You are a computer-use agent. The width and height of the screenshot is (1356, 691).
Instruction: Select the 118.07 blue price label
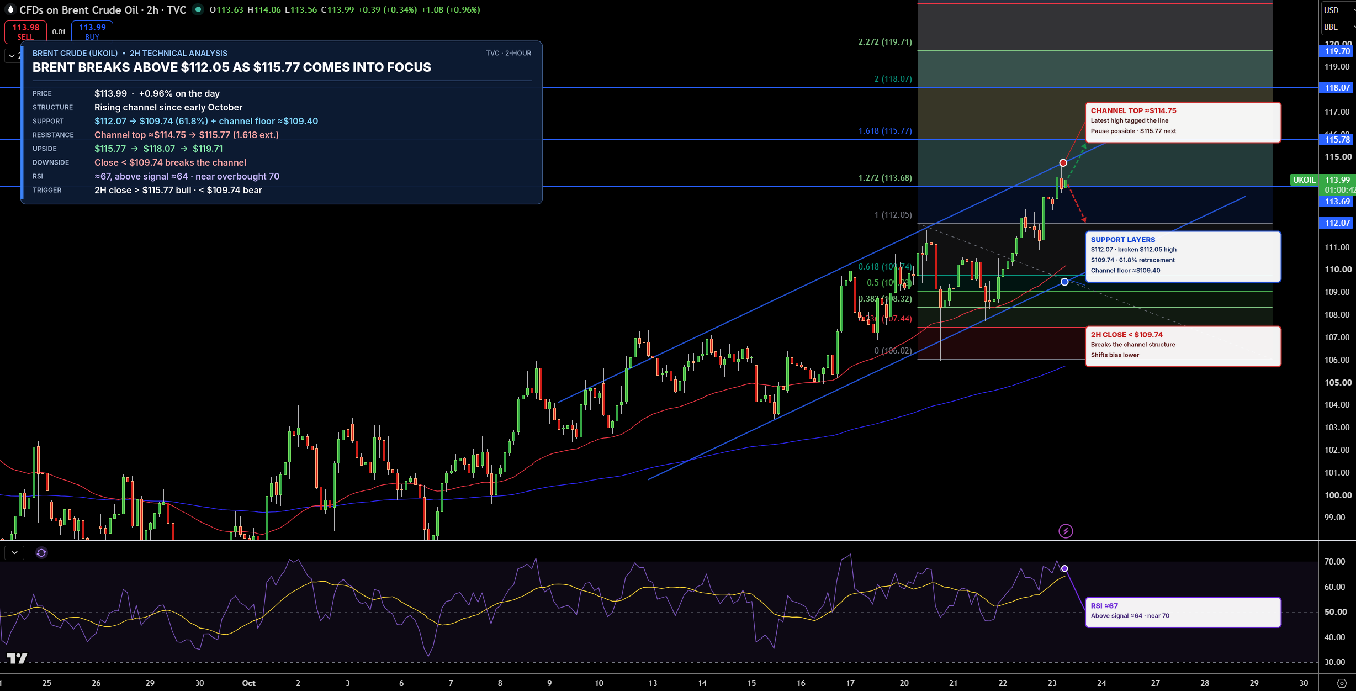(1337, 88)
